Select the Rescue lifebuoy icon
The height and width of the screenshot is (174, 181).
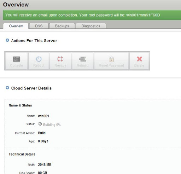click(60, 59)
